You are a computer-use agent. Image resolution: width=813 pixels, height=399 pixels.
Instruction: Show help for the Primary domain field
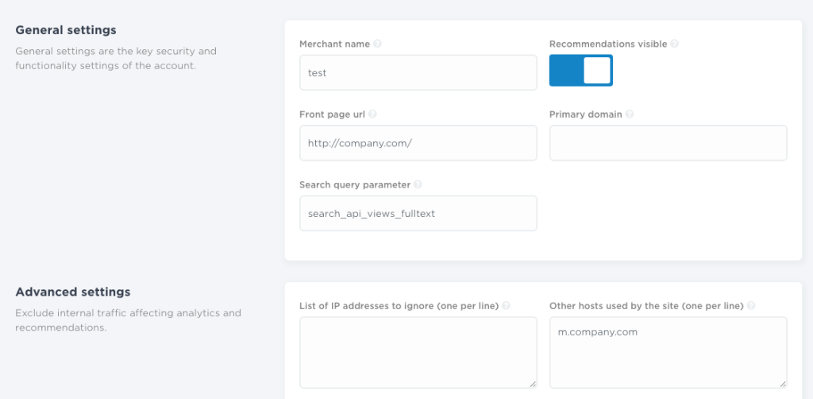click(630, 114)
